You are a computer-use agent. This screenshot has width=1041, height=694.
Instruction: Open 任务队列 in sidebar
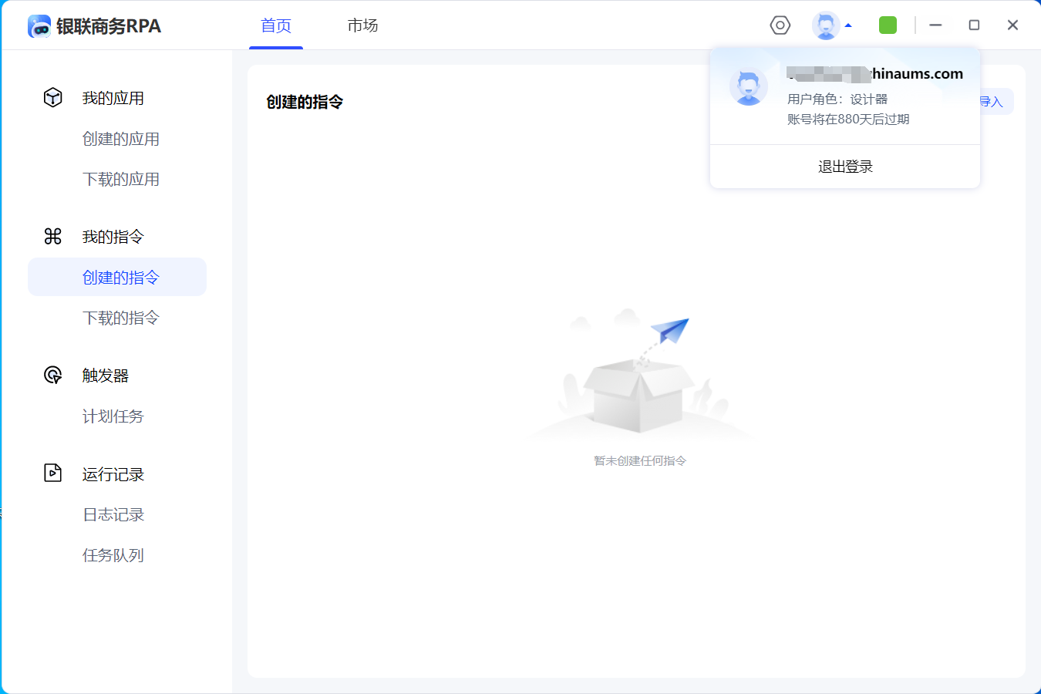[x=113, y=555]
